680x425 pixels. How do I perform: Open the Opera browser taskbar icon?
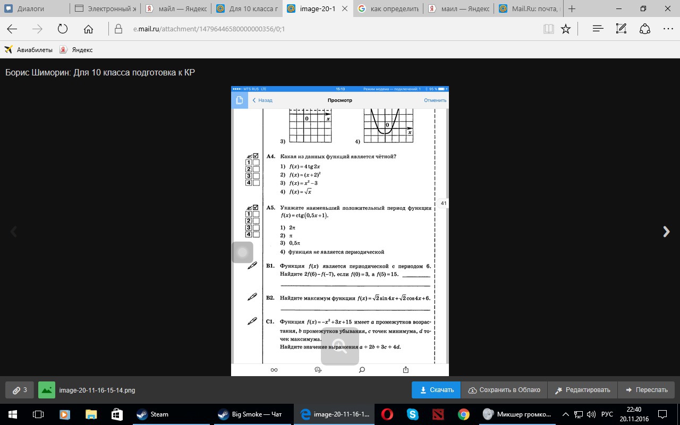coord(387,414)
